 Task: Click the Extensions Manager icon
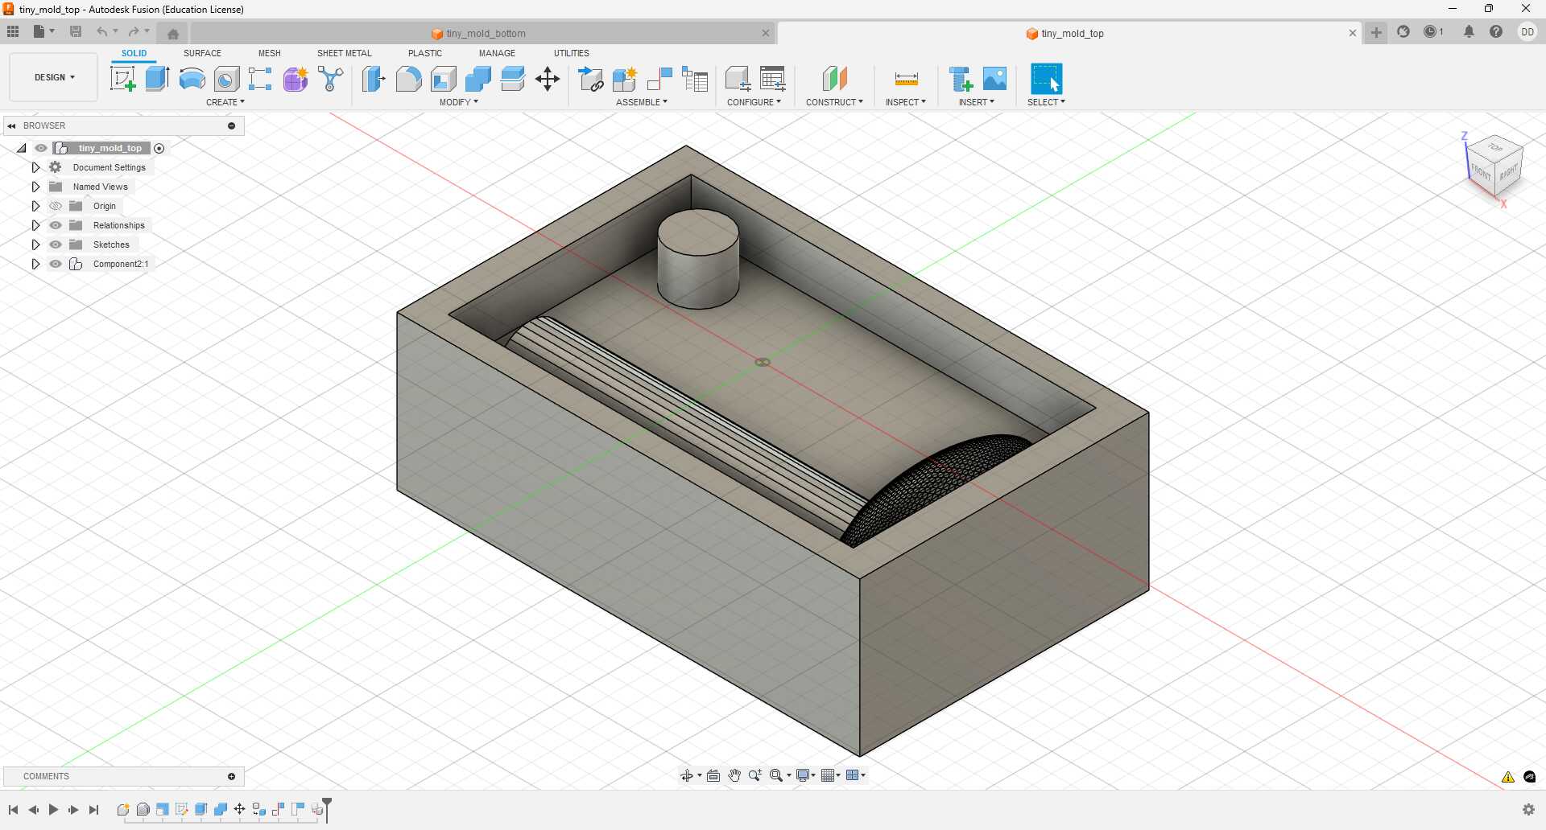pos(1402,32)
